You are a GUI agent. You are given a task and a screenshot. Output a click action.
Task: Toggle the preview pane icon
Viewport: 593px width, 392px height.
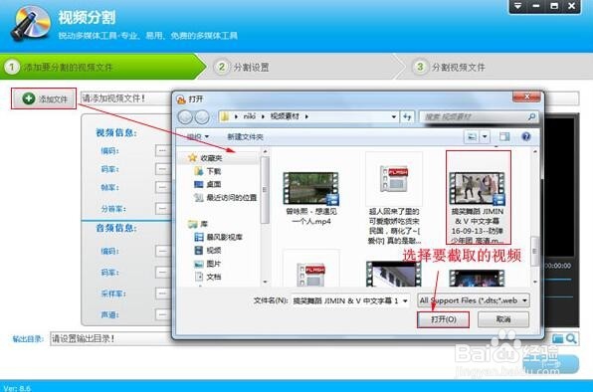(x=504, y=136)
